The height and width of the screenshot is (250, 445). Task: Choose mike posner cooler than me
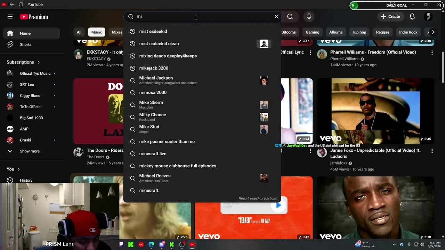tap(202, 142)
